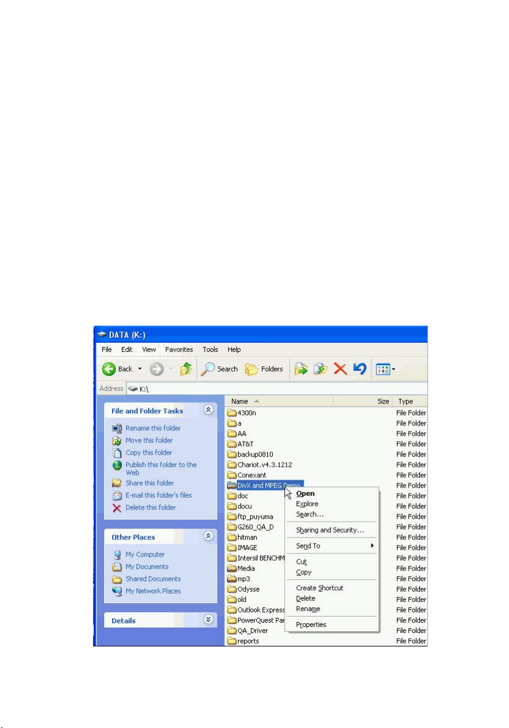Choose Explore in the context menu

pyautogui.click(x=332, y=504)
